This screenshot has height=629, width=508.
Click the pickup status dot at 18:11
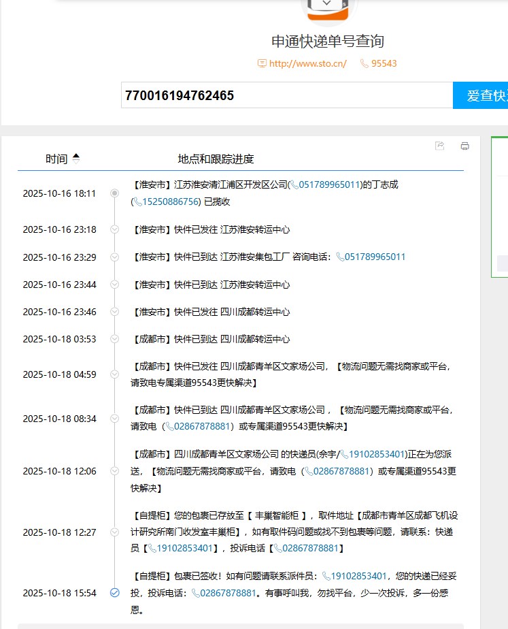pyautogui.click(x=115, y=193)
